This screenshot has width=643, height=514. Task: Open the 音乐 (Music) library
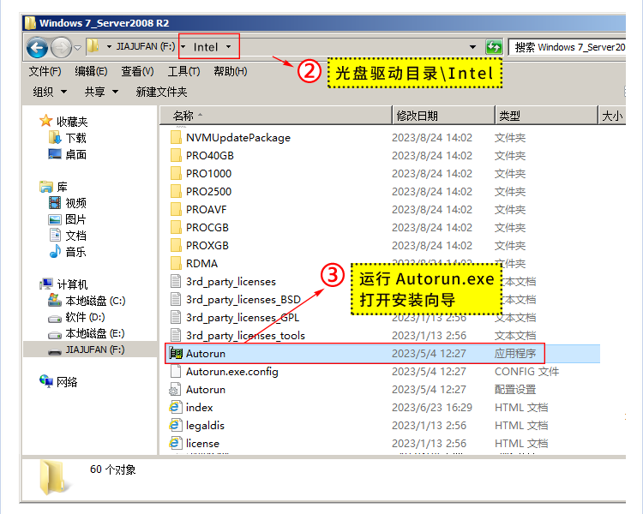pos(75,252)
